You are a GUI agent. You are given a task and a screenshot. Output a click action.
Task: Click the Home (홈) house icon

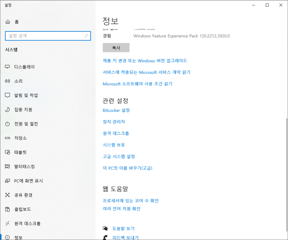[8, 22]
